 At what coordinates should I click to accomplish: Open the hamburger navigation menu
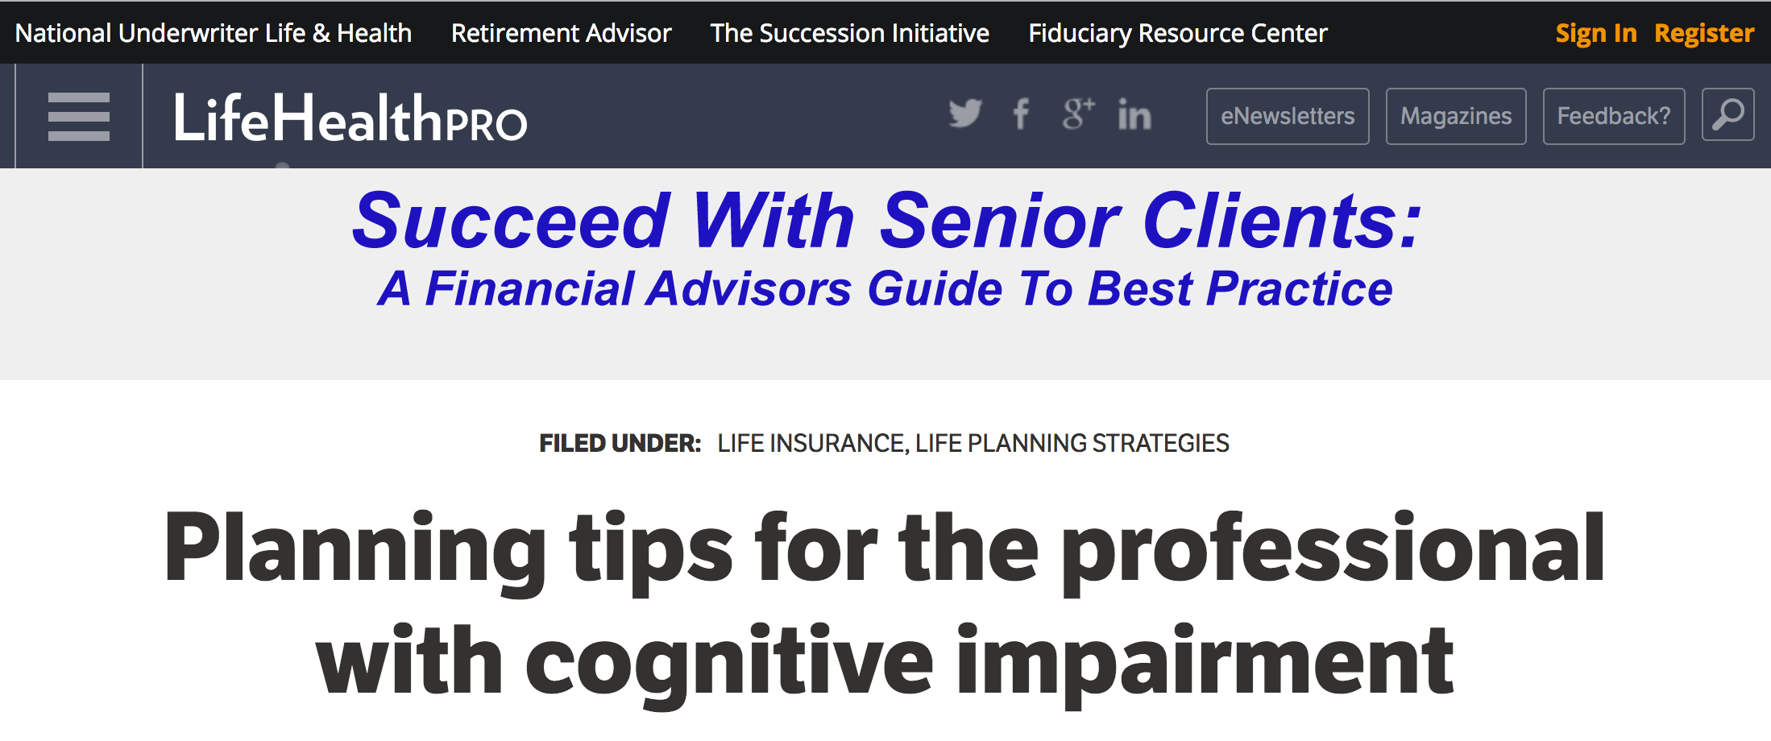79,117
